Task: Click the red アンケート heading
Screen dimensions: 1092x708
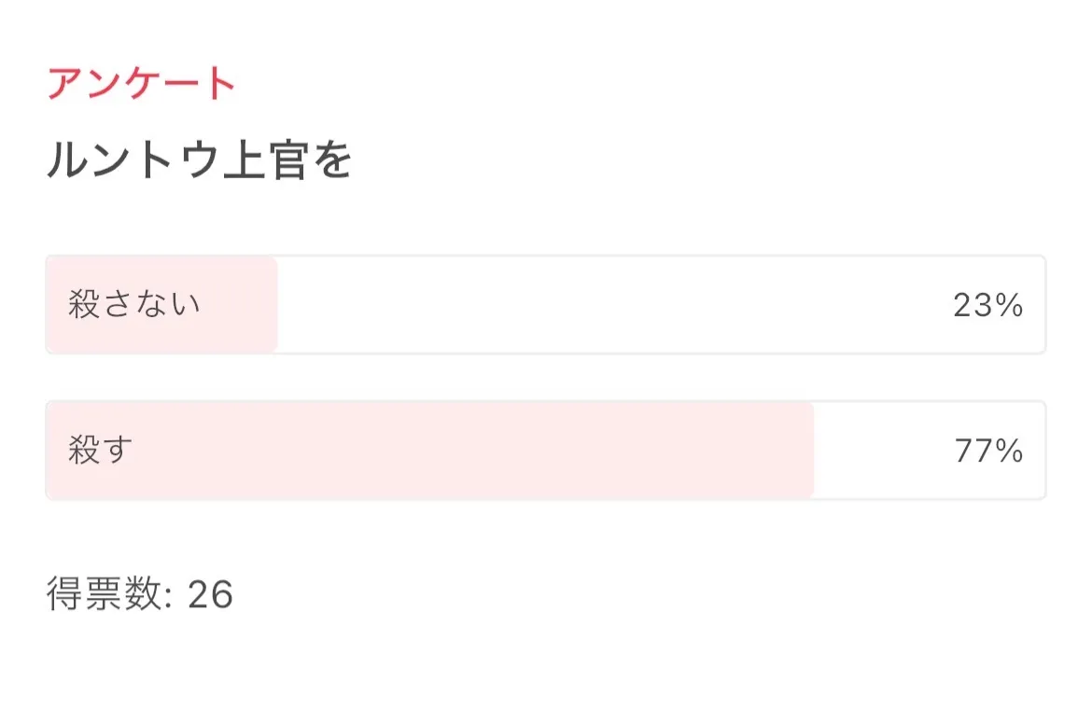Action: click(x=141, y=84)
